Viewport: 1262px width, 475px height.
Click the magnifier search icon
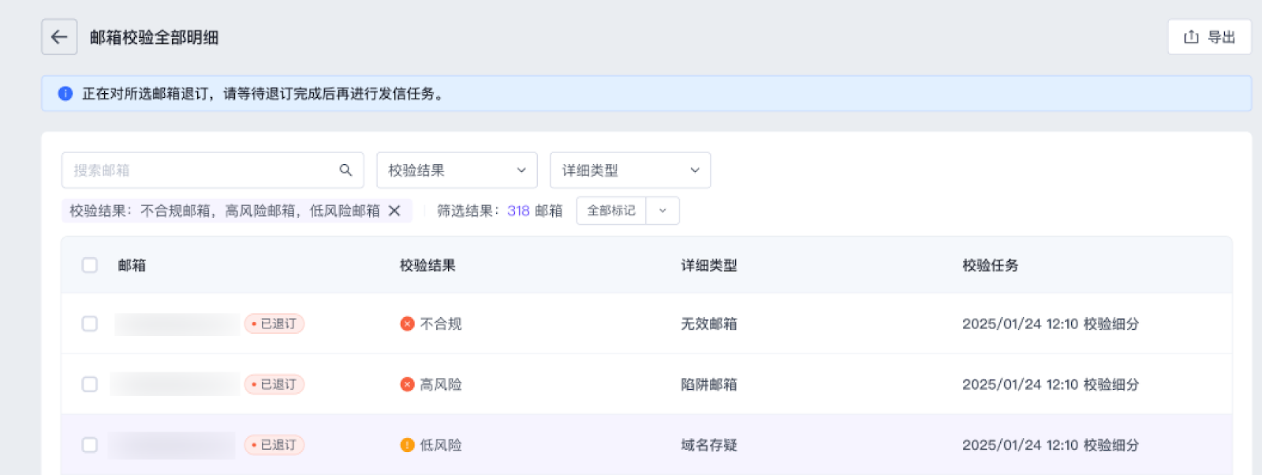(345, 170)
